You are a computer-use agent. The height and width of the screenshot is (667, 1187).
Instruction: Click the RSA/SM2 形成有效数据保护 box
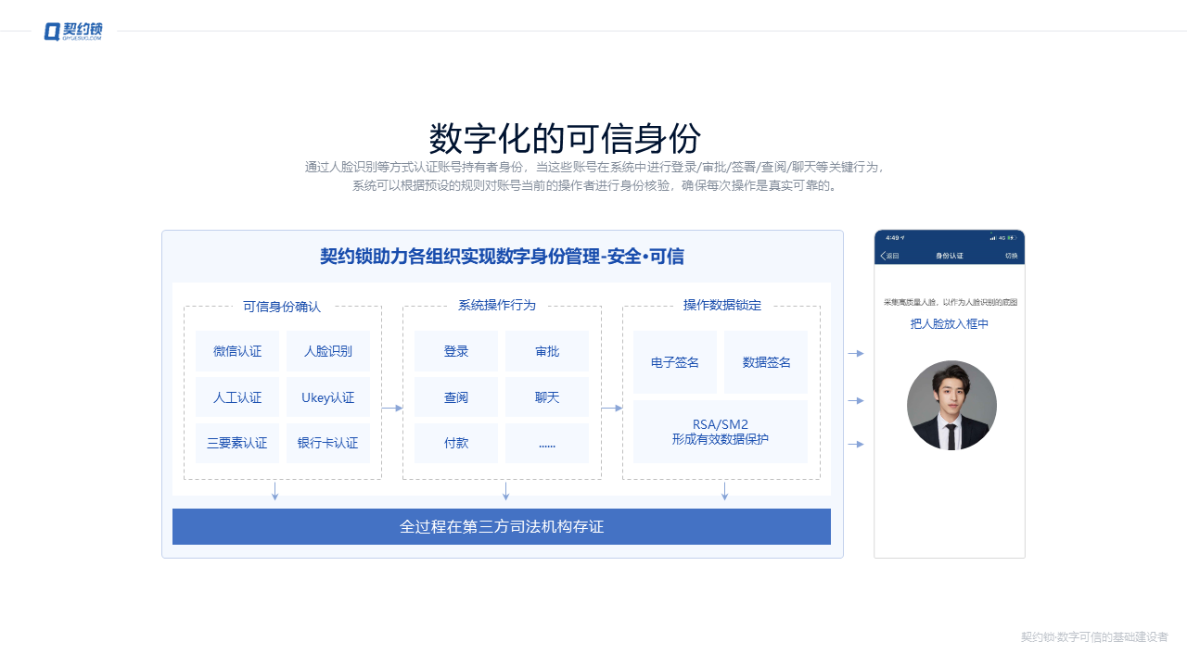click(721, 432)
